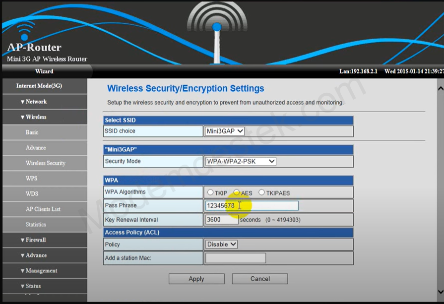Go to Wireless Basic settings

click(32, 132)
